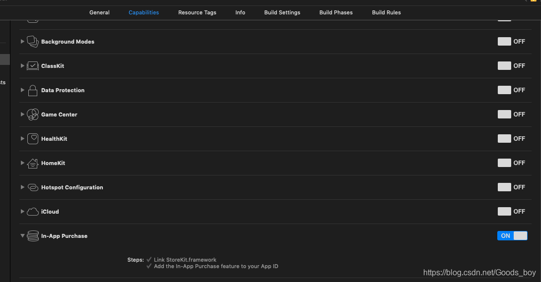
Task: Open the Resource Tags tab
Action: click(x=197, y=12)
